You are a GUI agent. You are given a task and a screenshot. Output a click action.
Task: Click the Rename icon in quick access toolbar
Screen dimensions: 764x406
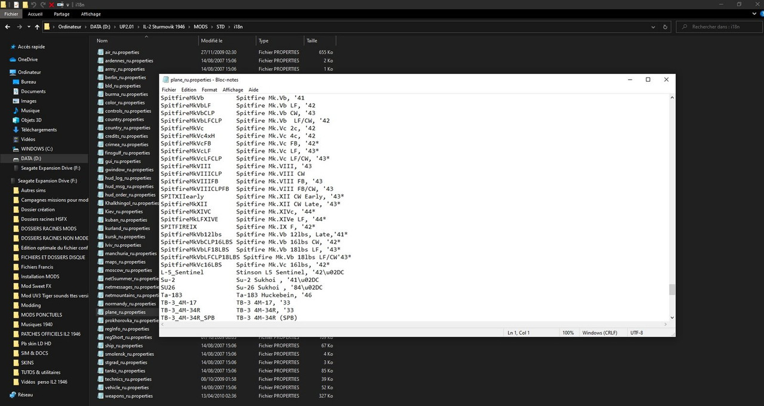[x=60, y=5]
